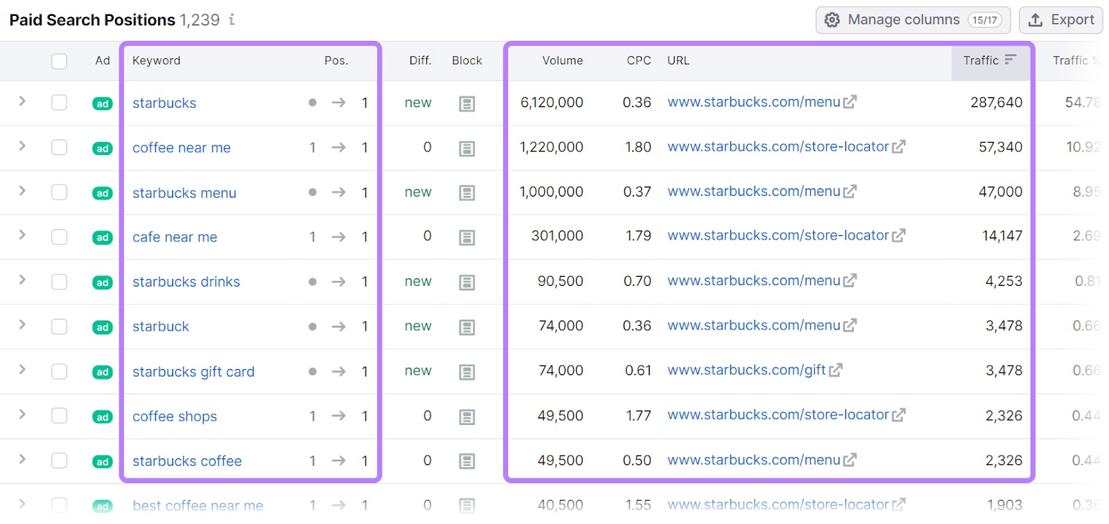The image size is (1109, 524).
Task: Click the ad badge for coffee near me
Action: 103,148
